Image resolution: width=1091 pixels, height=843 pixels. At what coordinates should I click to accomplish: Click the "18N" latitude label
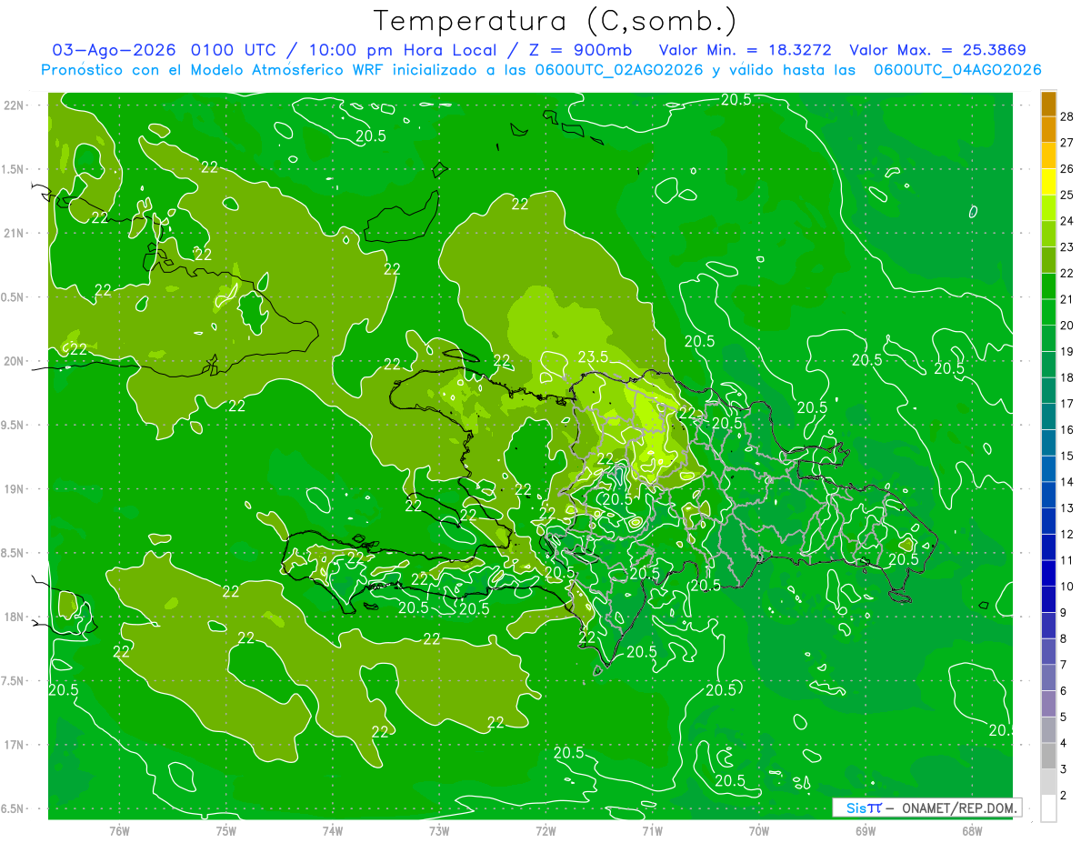point(13,617)
